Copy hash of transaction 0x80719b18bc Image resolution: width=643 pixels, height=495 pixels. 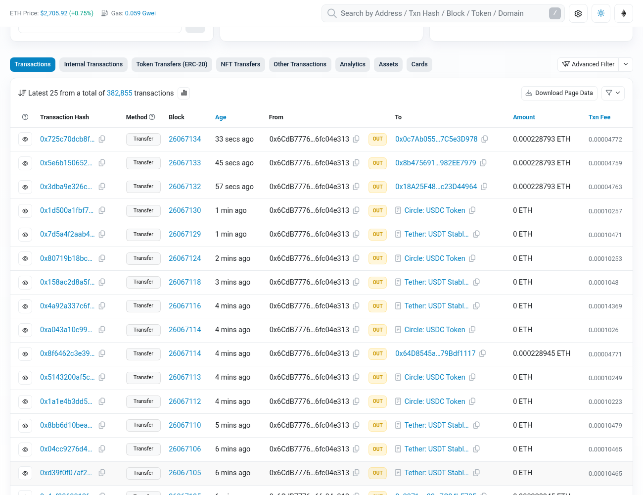click(x=102, y=258)
